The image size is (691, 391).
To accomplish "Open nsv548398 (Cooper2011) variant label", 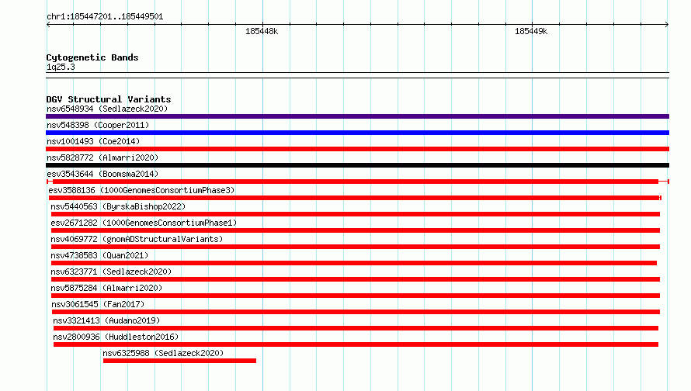I will tap(98, 125).
